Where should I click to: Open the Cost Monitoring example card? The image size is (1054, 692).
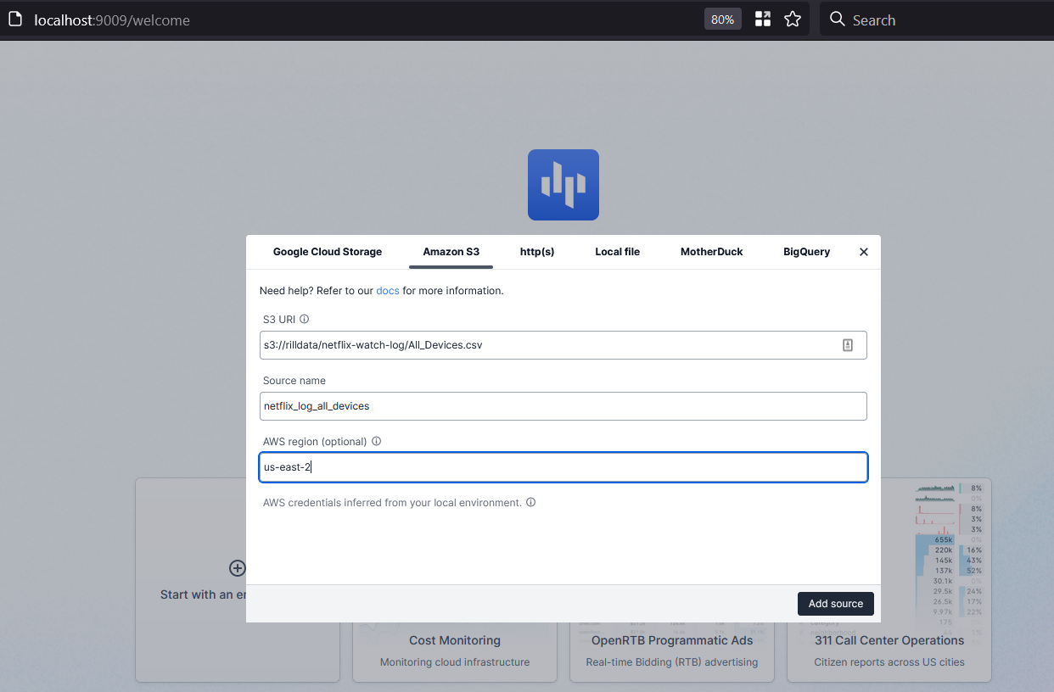tap(455, 650)
